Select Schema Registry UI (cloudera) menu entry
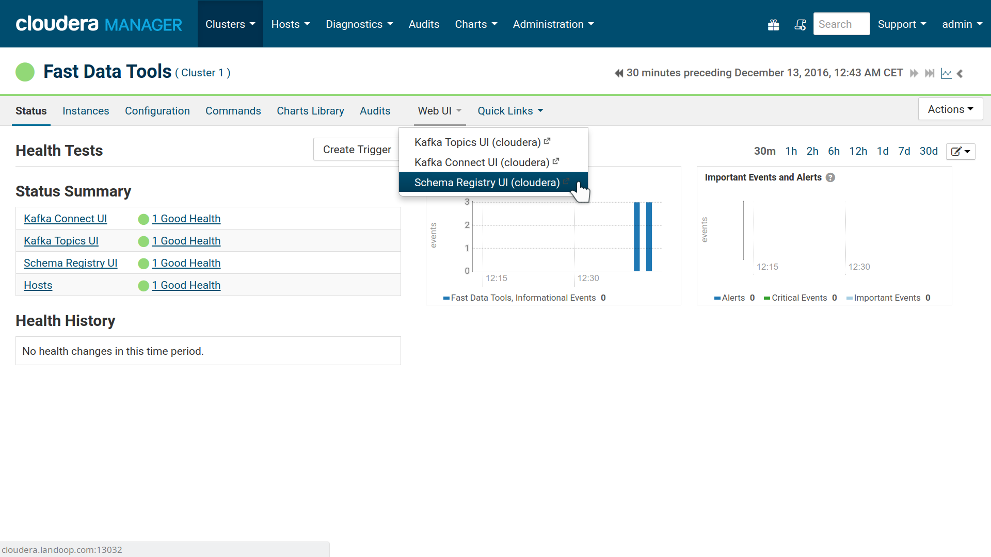Viewport: 991px width, 557px height. coord(493,182)
